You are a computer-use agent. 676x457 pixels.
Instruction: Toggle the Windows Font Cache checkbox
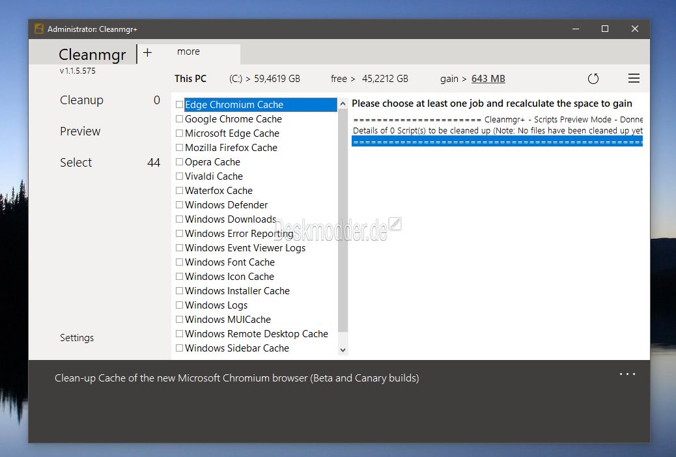click(179, 262)
